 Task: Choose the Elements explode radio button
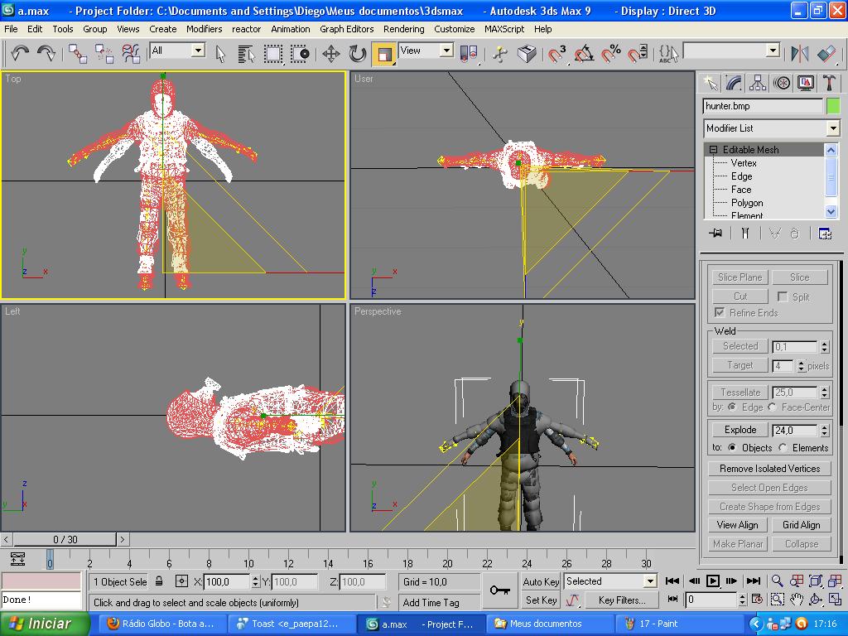[x=783, y=447]
